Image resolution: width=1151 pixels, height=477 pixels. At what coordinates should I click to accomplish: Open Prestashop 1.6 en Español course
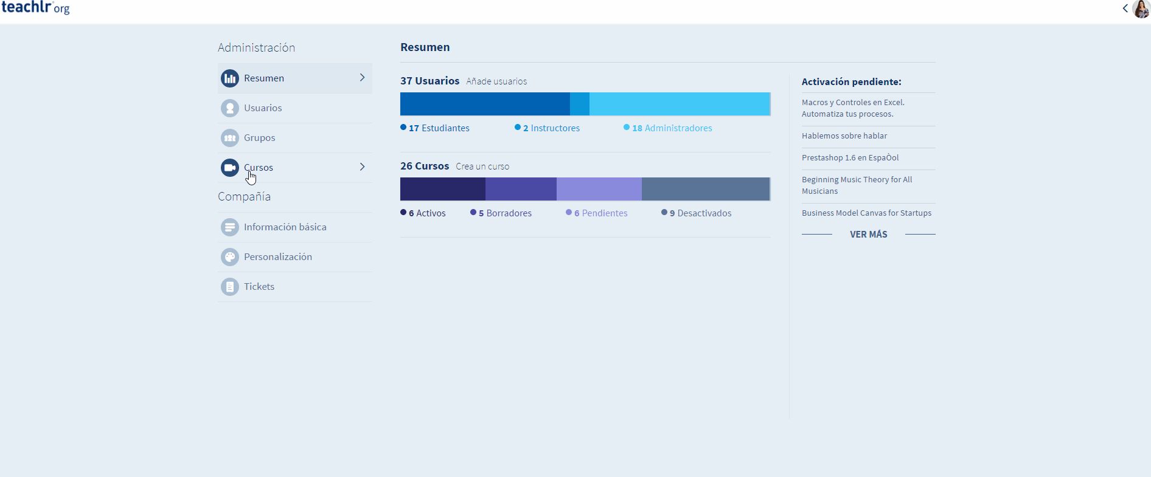(850, 158)
